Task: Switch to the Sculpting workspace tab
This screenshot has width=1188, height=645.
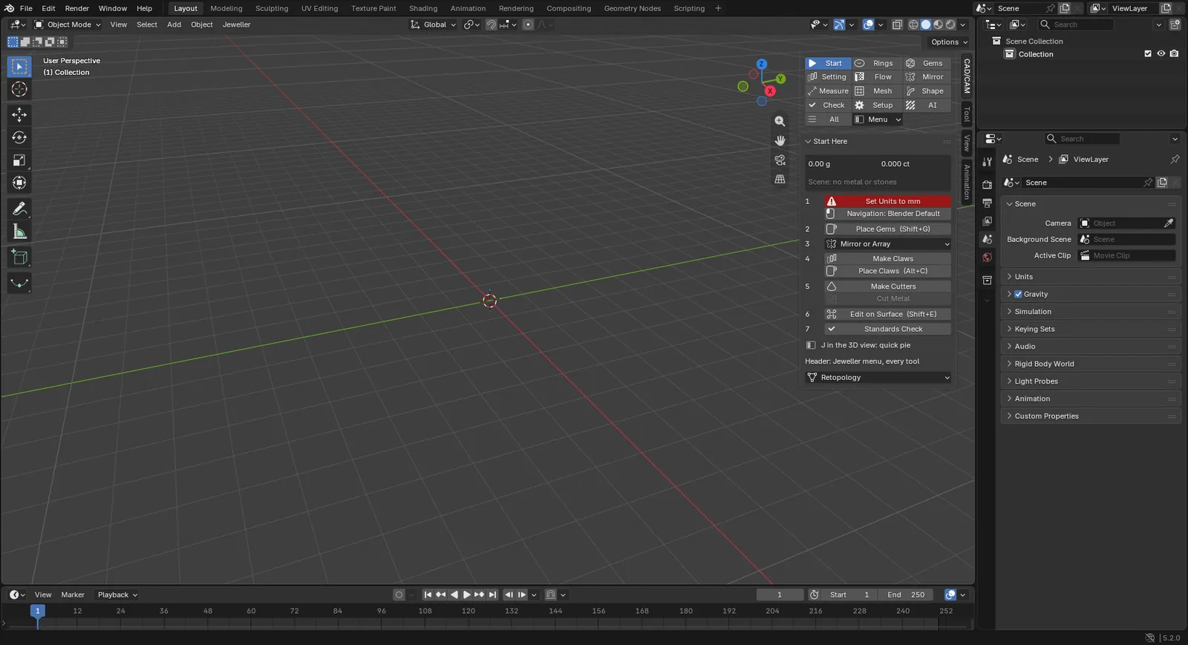Action: point(272,8)
